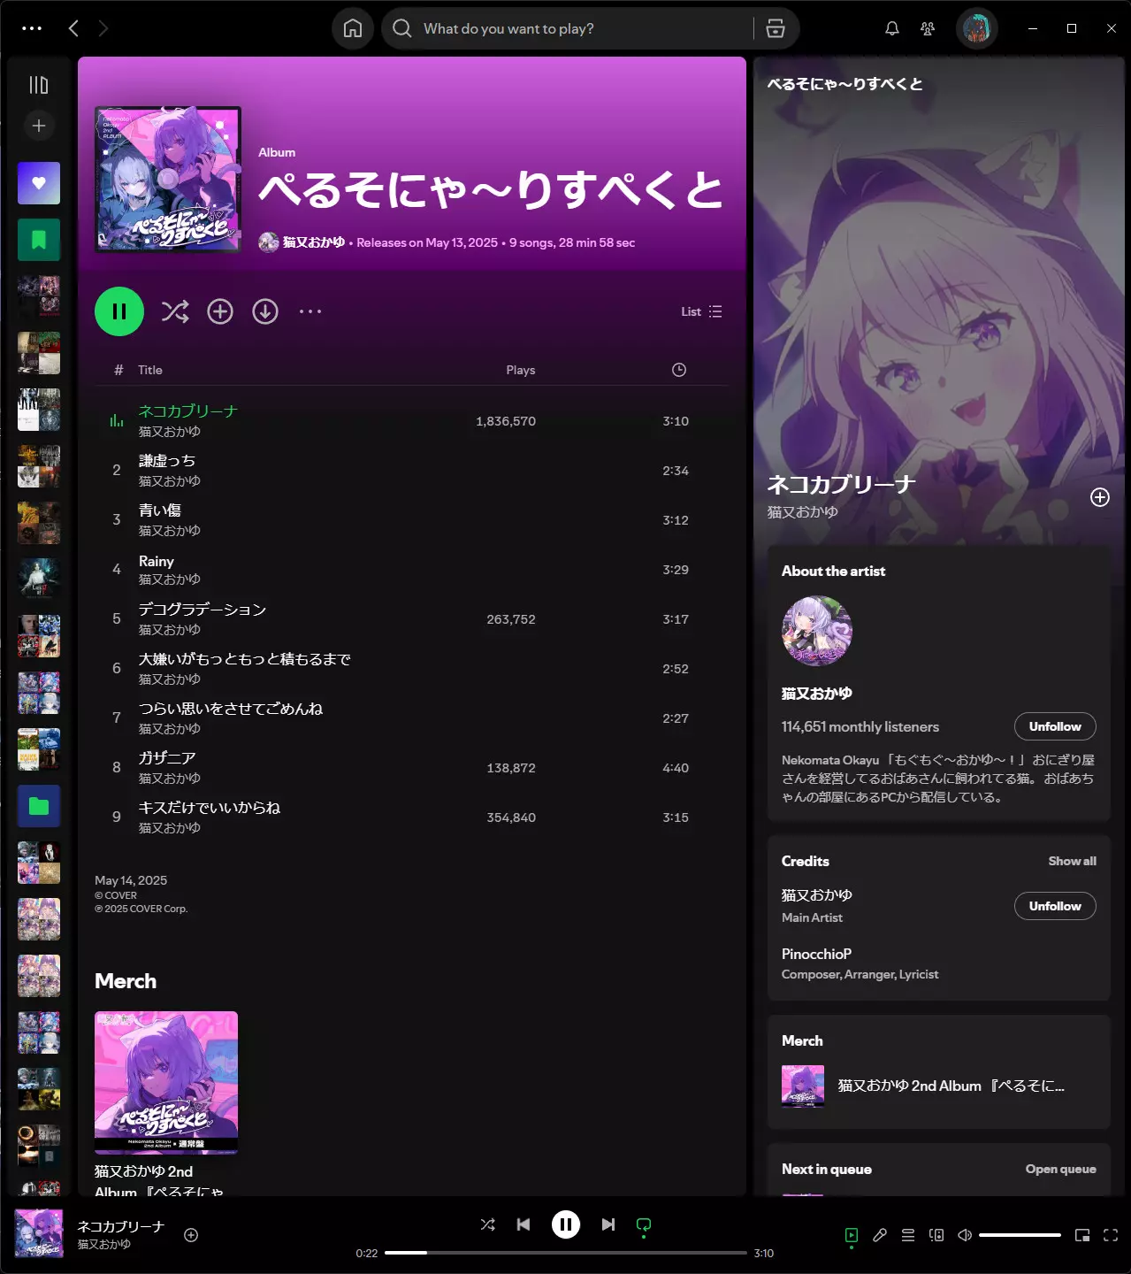Open more options for the album
1131x1274 pixels.
tap(310, 311)
